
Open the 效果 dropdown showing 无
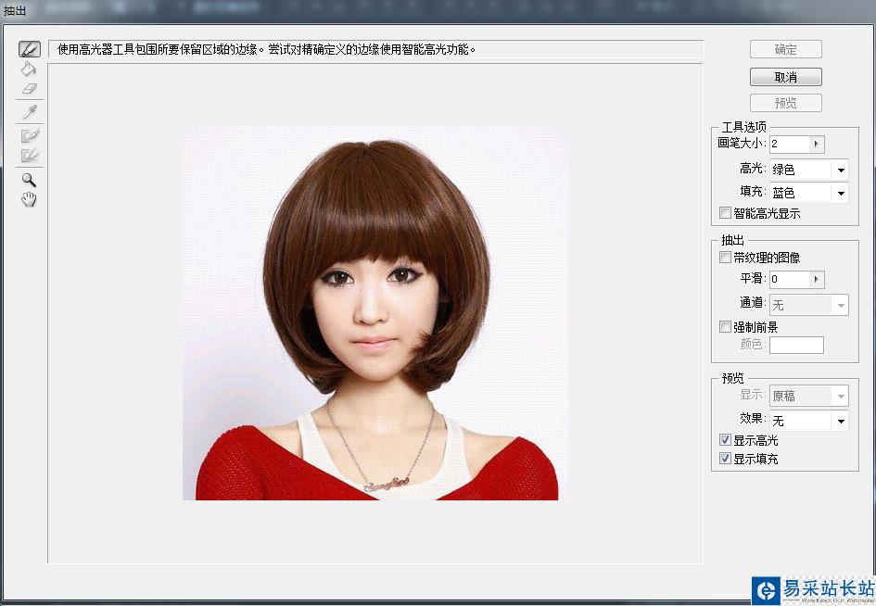808,421
